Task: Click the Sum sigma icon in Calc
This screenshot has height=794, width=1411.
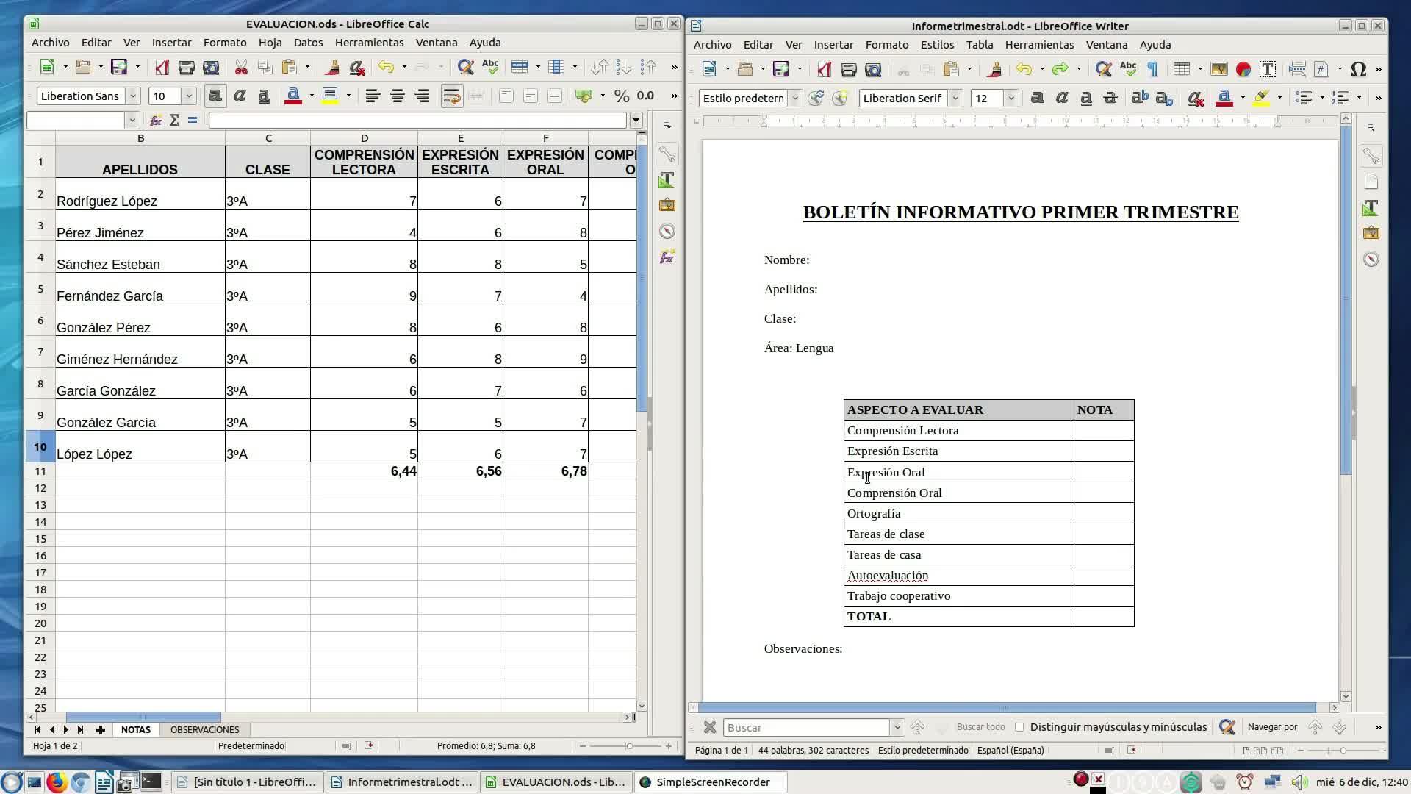Action: (x=174, y=120)
